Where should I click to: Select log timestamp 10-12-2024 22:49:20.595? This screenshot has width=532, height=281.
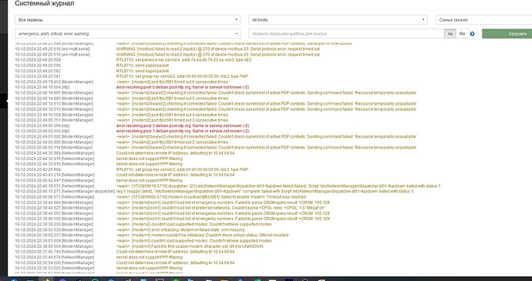point(38,65)
